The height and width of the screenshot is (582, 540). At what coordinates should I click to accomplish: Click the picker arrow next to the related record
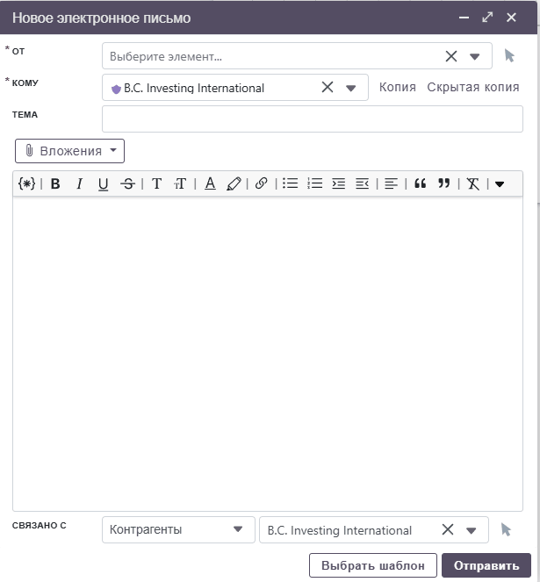point(506,529)
